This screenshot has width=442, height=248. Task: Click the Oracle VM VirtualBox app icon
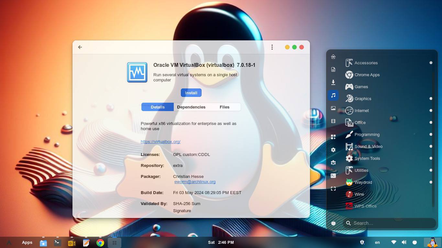[x=137, y=72]
